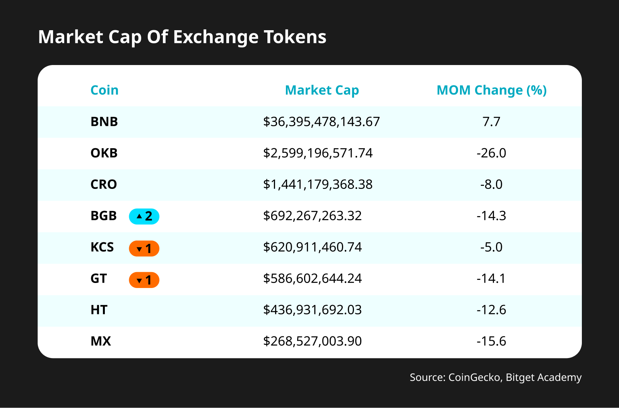619x408 pixels.
Task: Select the CRO coin label
Action: [x=104, y=185]
